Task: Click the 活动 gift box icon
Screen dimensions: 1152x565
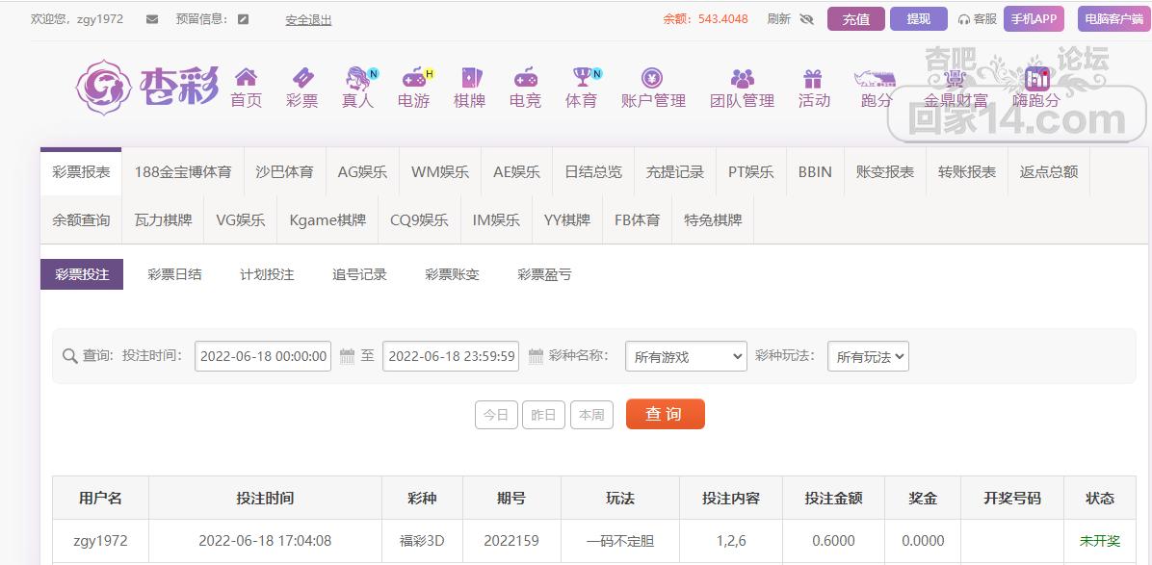Action: (813, 78)
